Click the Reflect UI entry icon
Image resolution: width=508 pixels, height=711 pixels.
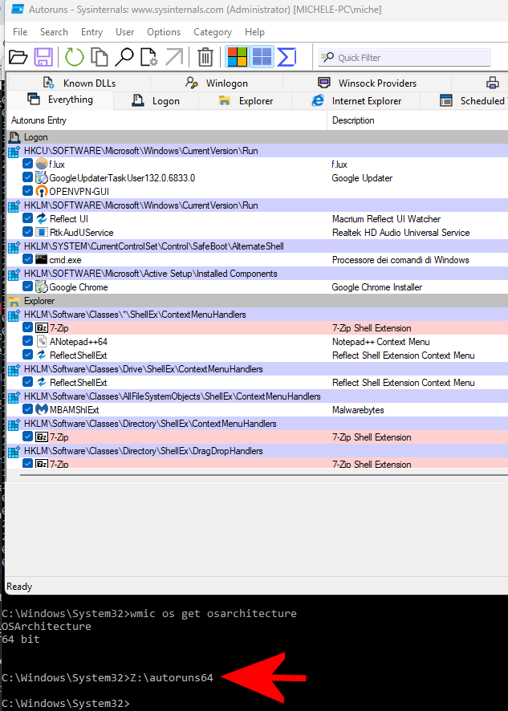[42, 218]
